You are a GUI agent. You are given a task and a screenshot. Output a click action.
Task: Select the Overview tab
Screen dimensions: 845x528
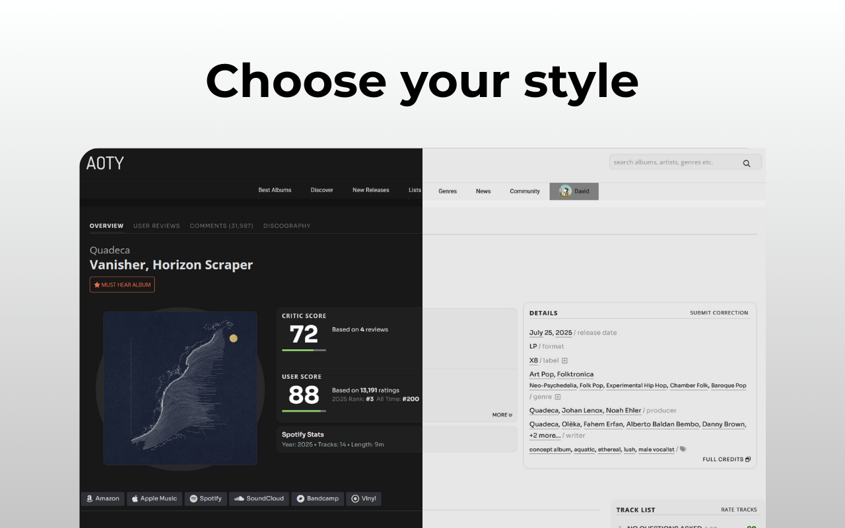106,226
